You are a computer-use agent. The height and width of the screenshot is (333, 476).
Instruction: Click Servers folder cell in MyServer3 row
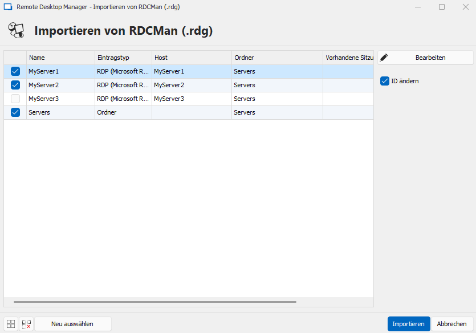(x=278, y=99)
